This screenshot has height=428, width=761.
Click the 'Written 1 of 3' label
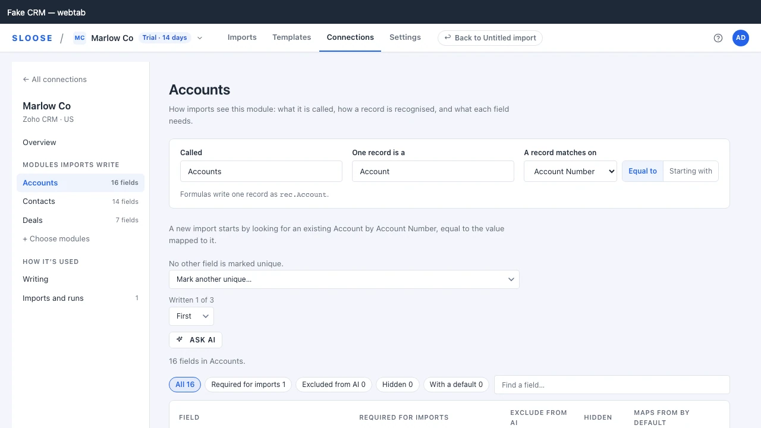[191, 300]
